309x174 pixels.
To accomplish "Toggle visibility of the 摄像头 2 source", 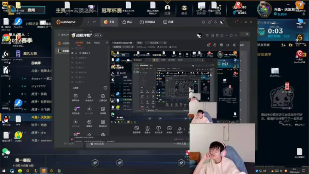I will coord(72,53).
